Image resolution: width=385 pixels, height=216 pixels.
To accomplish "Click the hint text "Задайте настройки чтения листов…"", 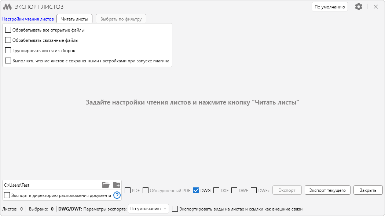I will 192,102.
